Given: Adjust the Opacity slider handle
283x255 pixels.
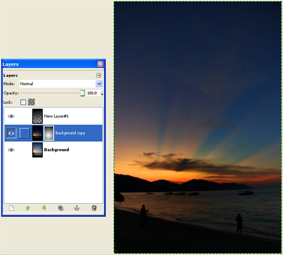Looking at the screenshot, I should click(x=82, y=93).
